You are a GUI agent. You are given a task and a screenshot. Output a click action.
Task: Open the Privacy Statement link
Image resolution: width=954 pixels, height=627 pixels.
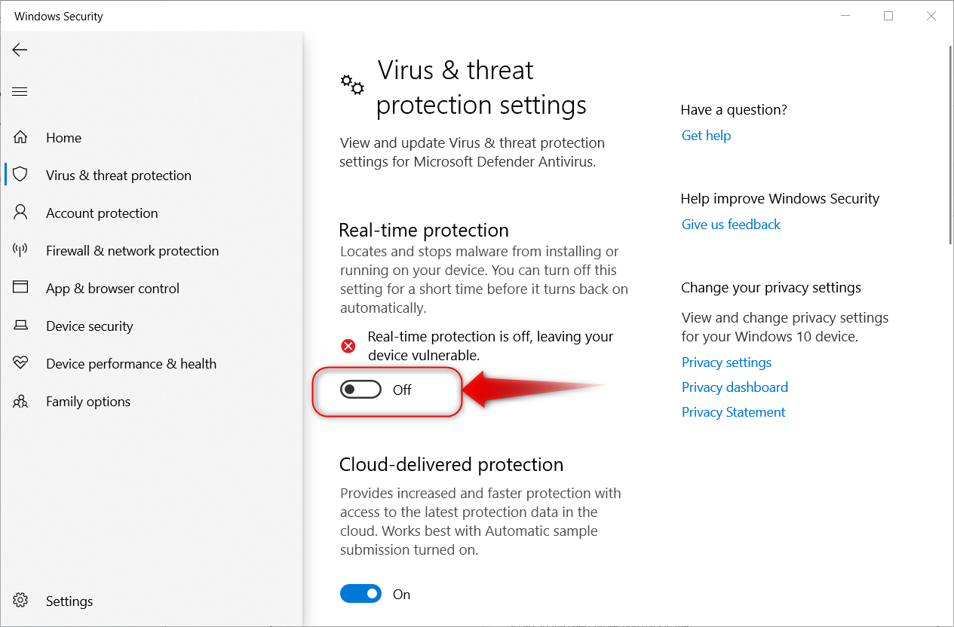(733, 412)
